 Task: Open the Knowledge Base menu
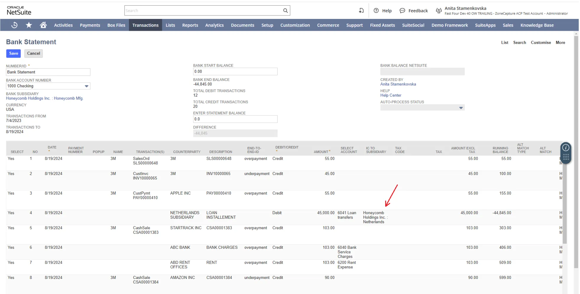[537, 25]
